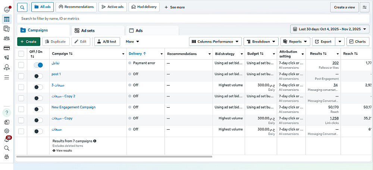Screen dimensions: 373x170
Task: Open the New Engagement Campaign link
Action: click(73, 107)
